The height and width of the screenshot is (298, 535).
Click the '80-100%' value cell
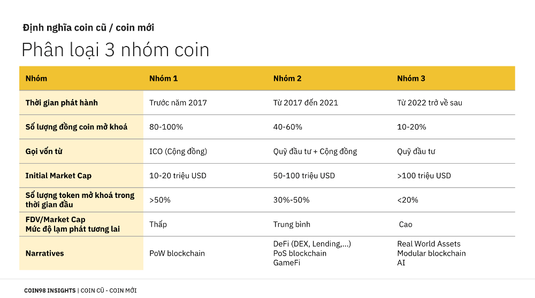pyautogui.click(x=166, y=127)
